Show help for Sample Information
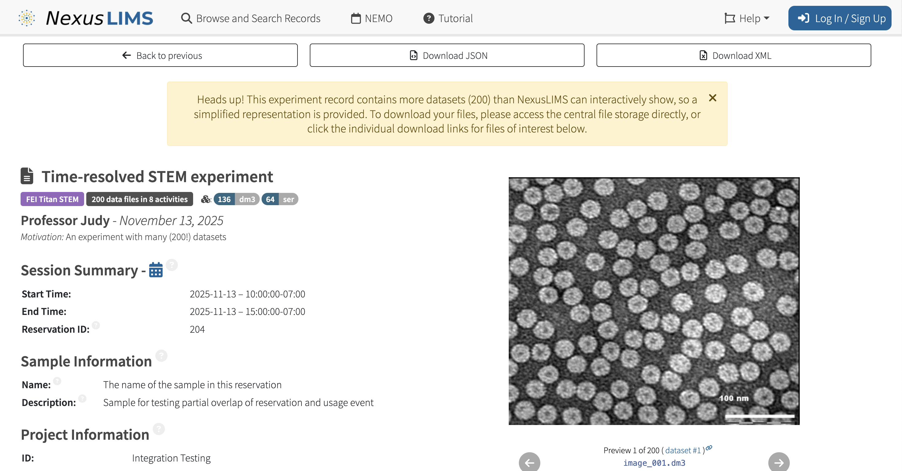The width and height of the screenshot is (902, 471). point(161,356)
